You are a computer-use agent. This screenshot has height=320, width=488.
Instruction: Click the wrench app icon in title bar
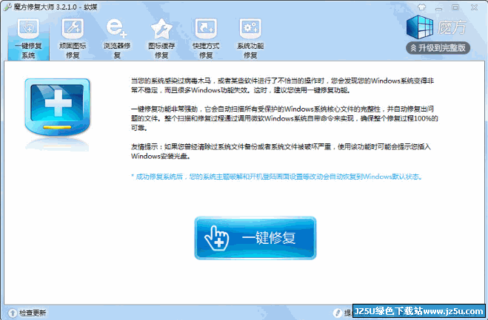[7, 7]
